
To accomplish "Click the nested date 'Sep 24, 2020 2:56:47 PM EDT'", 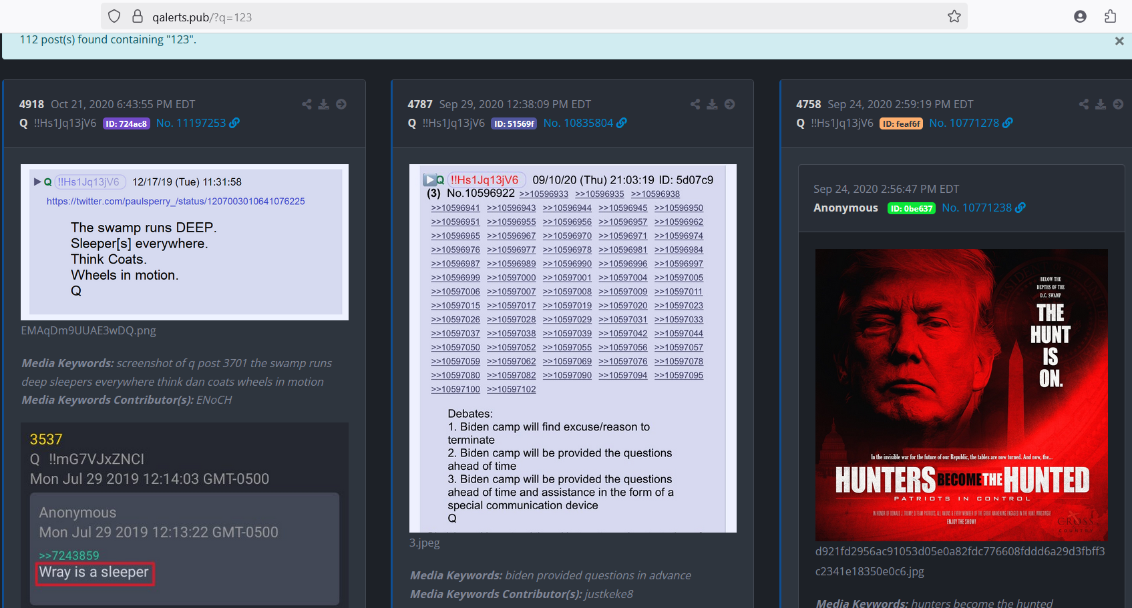I will (x=886, y=189).
